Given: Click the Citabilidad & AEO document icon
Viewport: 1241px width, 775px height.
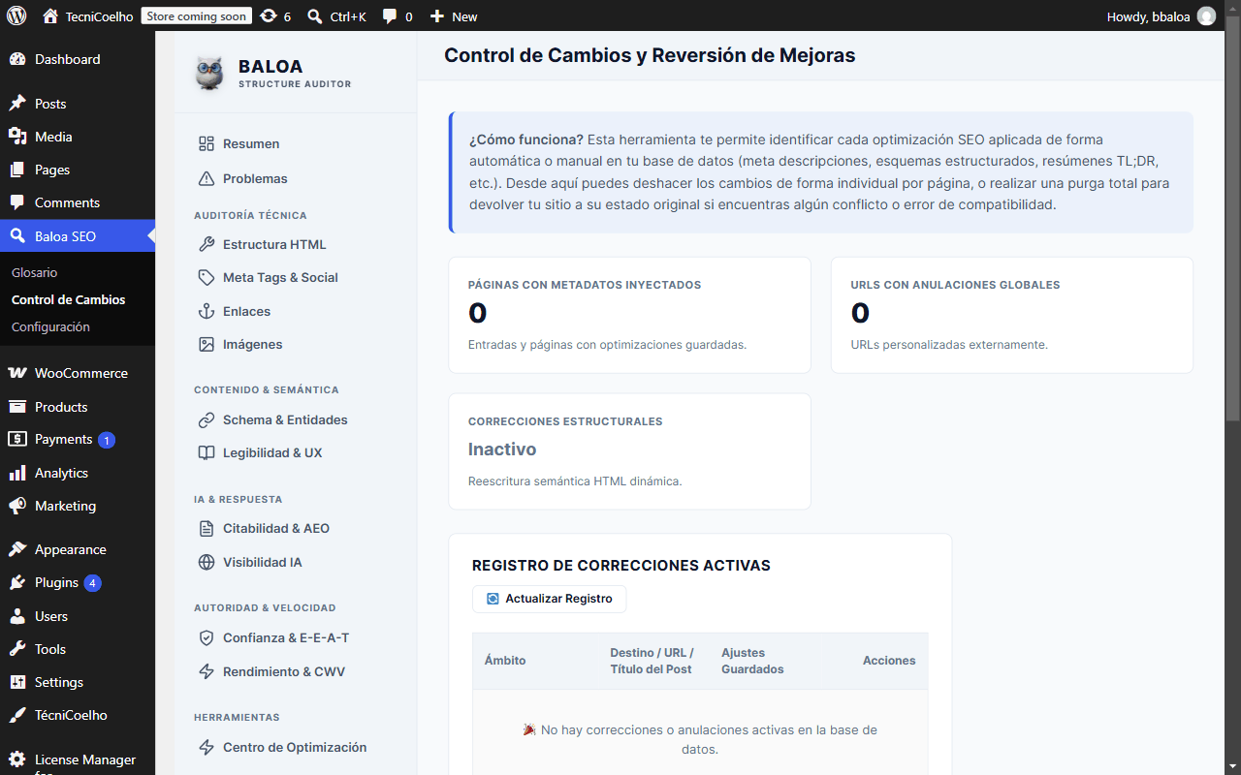Looking at the screenshot, I should (206, 528).
